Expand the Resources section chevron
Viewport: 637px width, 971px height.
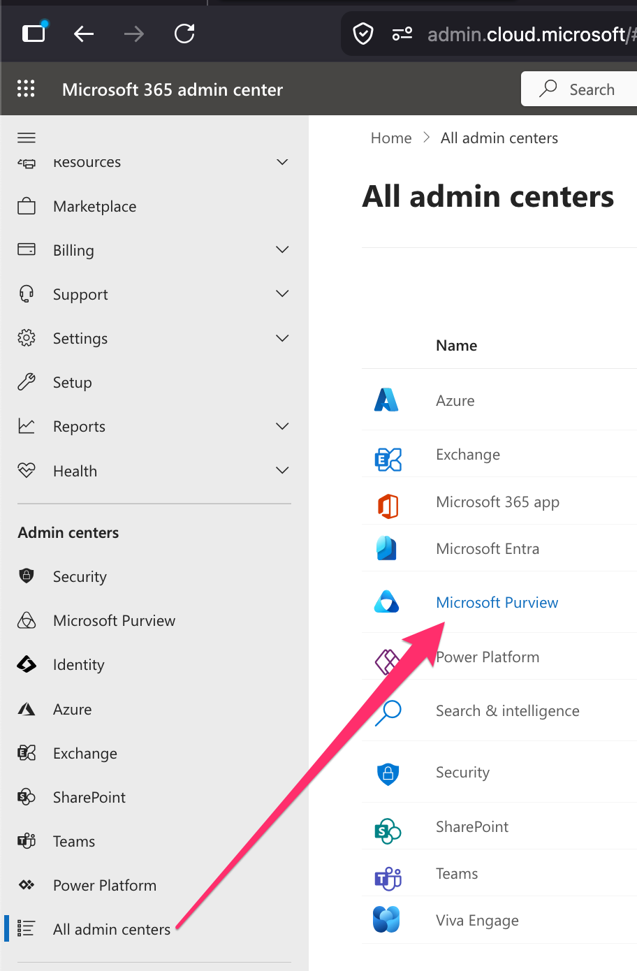click(282, 162)
